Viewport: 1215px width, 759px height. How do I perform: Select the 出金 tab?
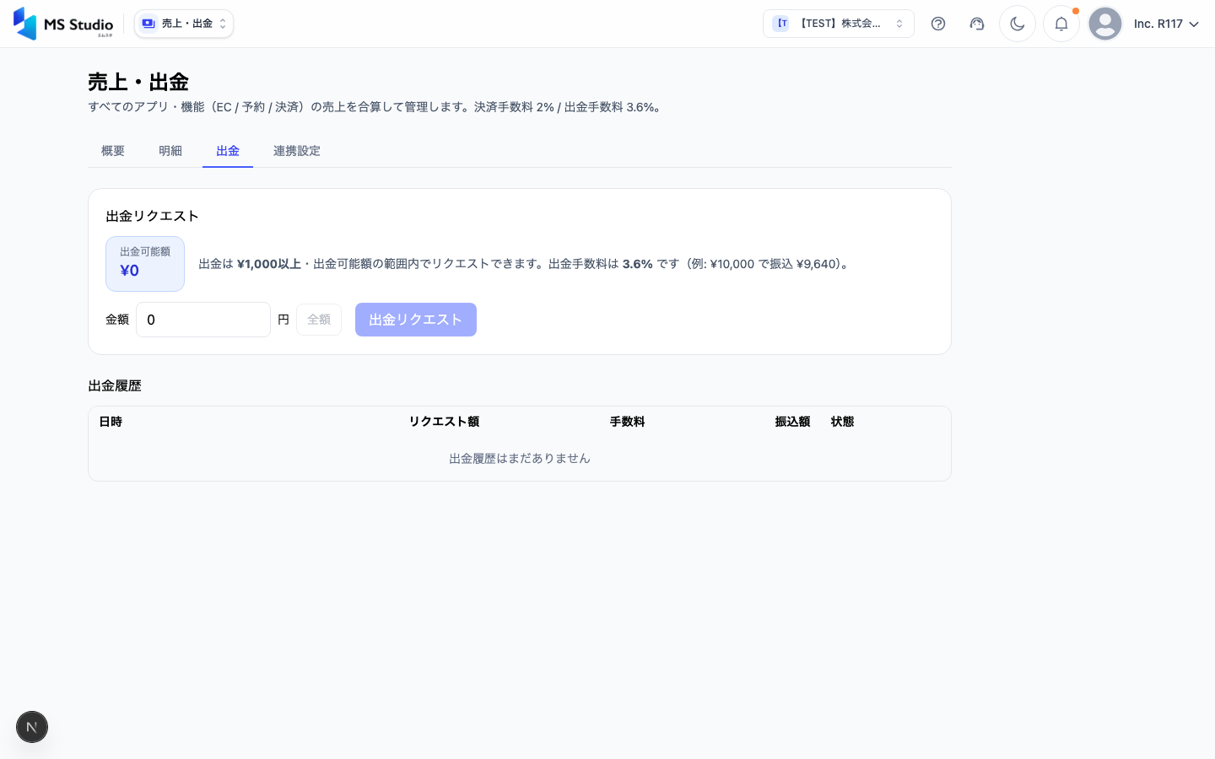(x=228, y=151)
